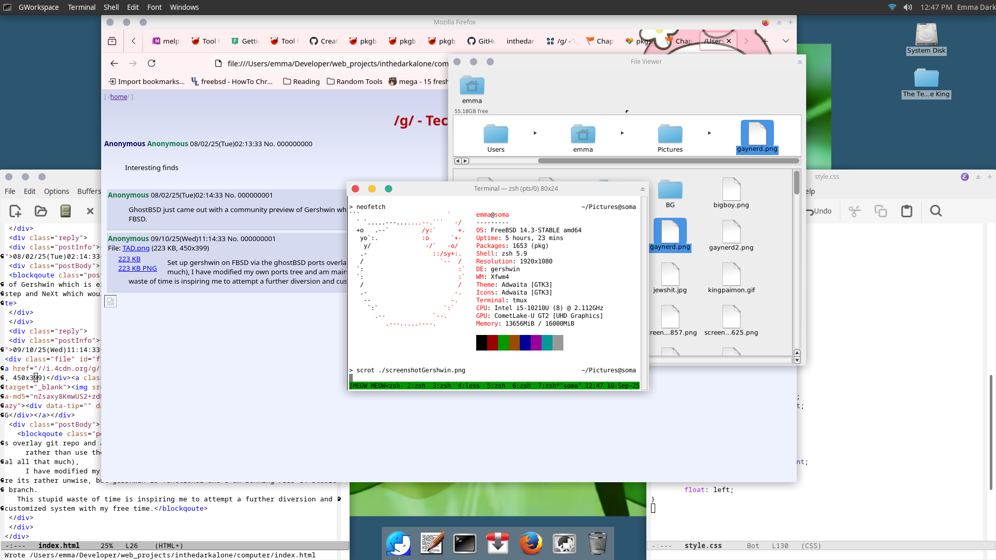
Task: Click the paste clipboard icon in Emacs
Action: pyautogui.click(x=906, y=211)
